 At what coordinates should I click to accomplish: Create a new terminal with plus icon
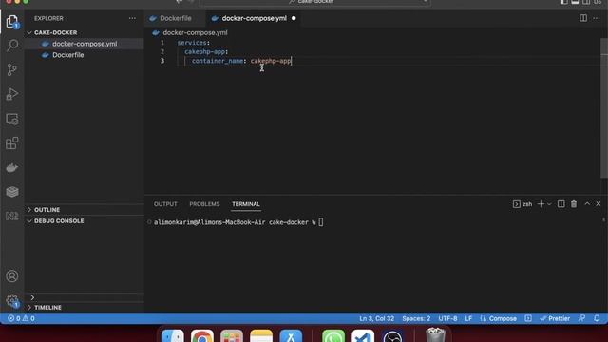(x=541, y=204)
